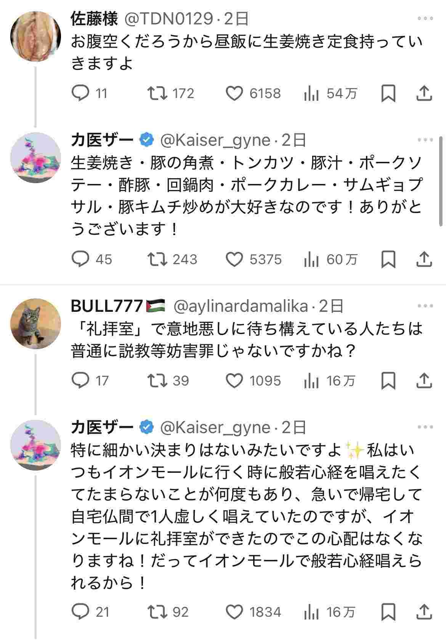This screenshot has height=640, width=446.
Task: Open 佐藤様's profile avatar
Action: click(35, 36)
